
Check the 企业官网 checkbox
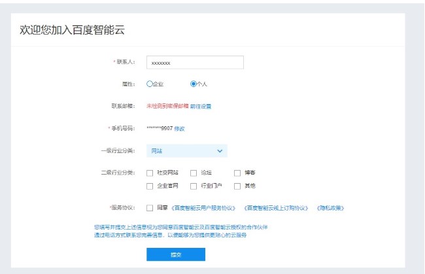(x=150, y=186)
